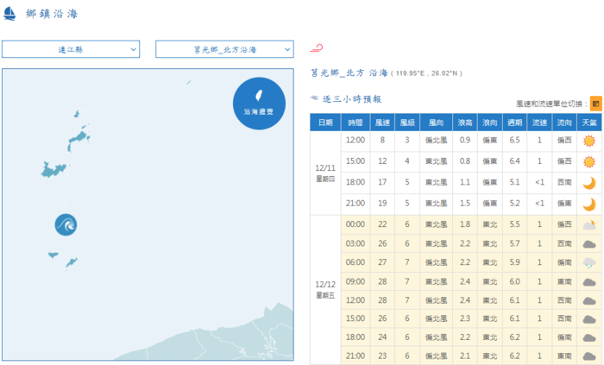The image size is (604, 365).
Task: Click the 天氣 column header
Action: pos(589,123)
